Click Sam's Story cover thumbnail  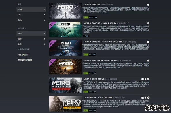pos(66,30)
